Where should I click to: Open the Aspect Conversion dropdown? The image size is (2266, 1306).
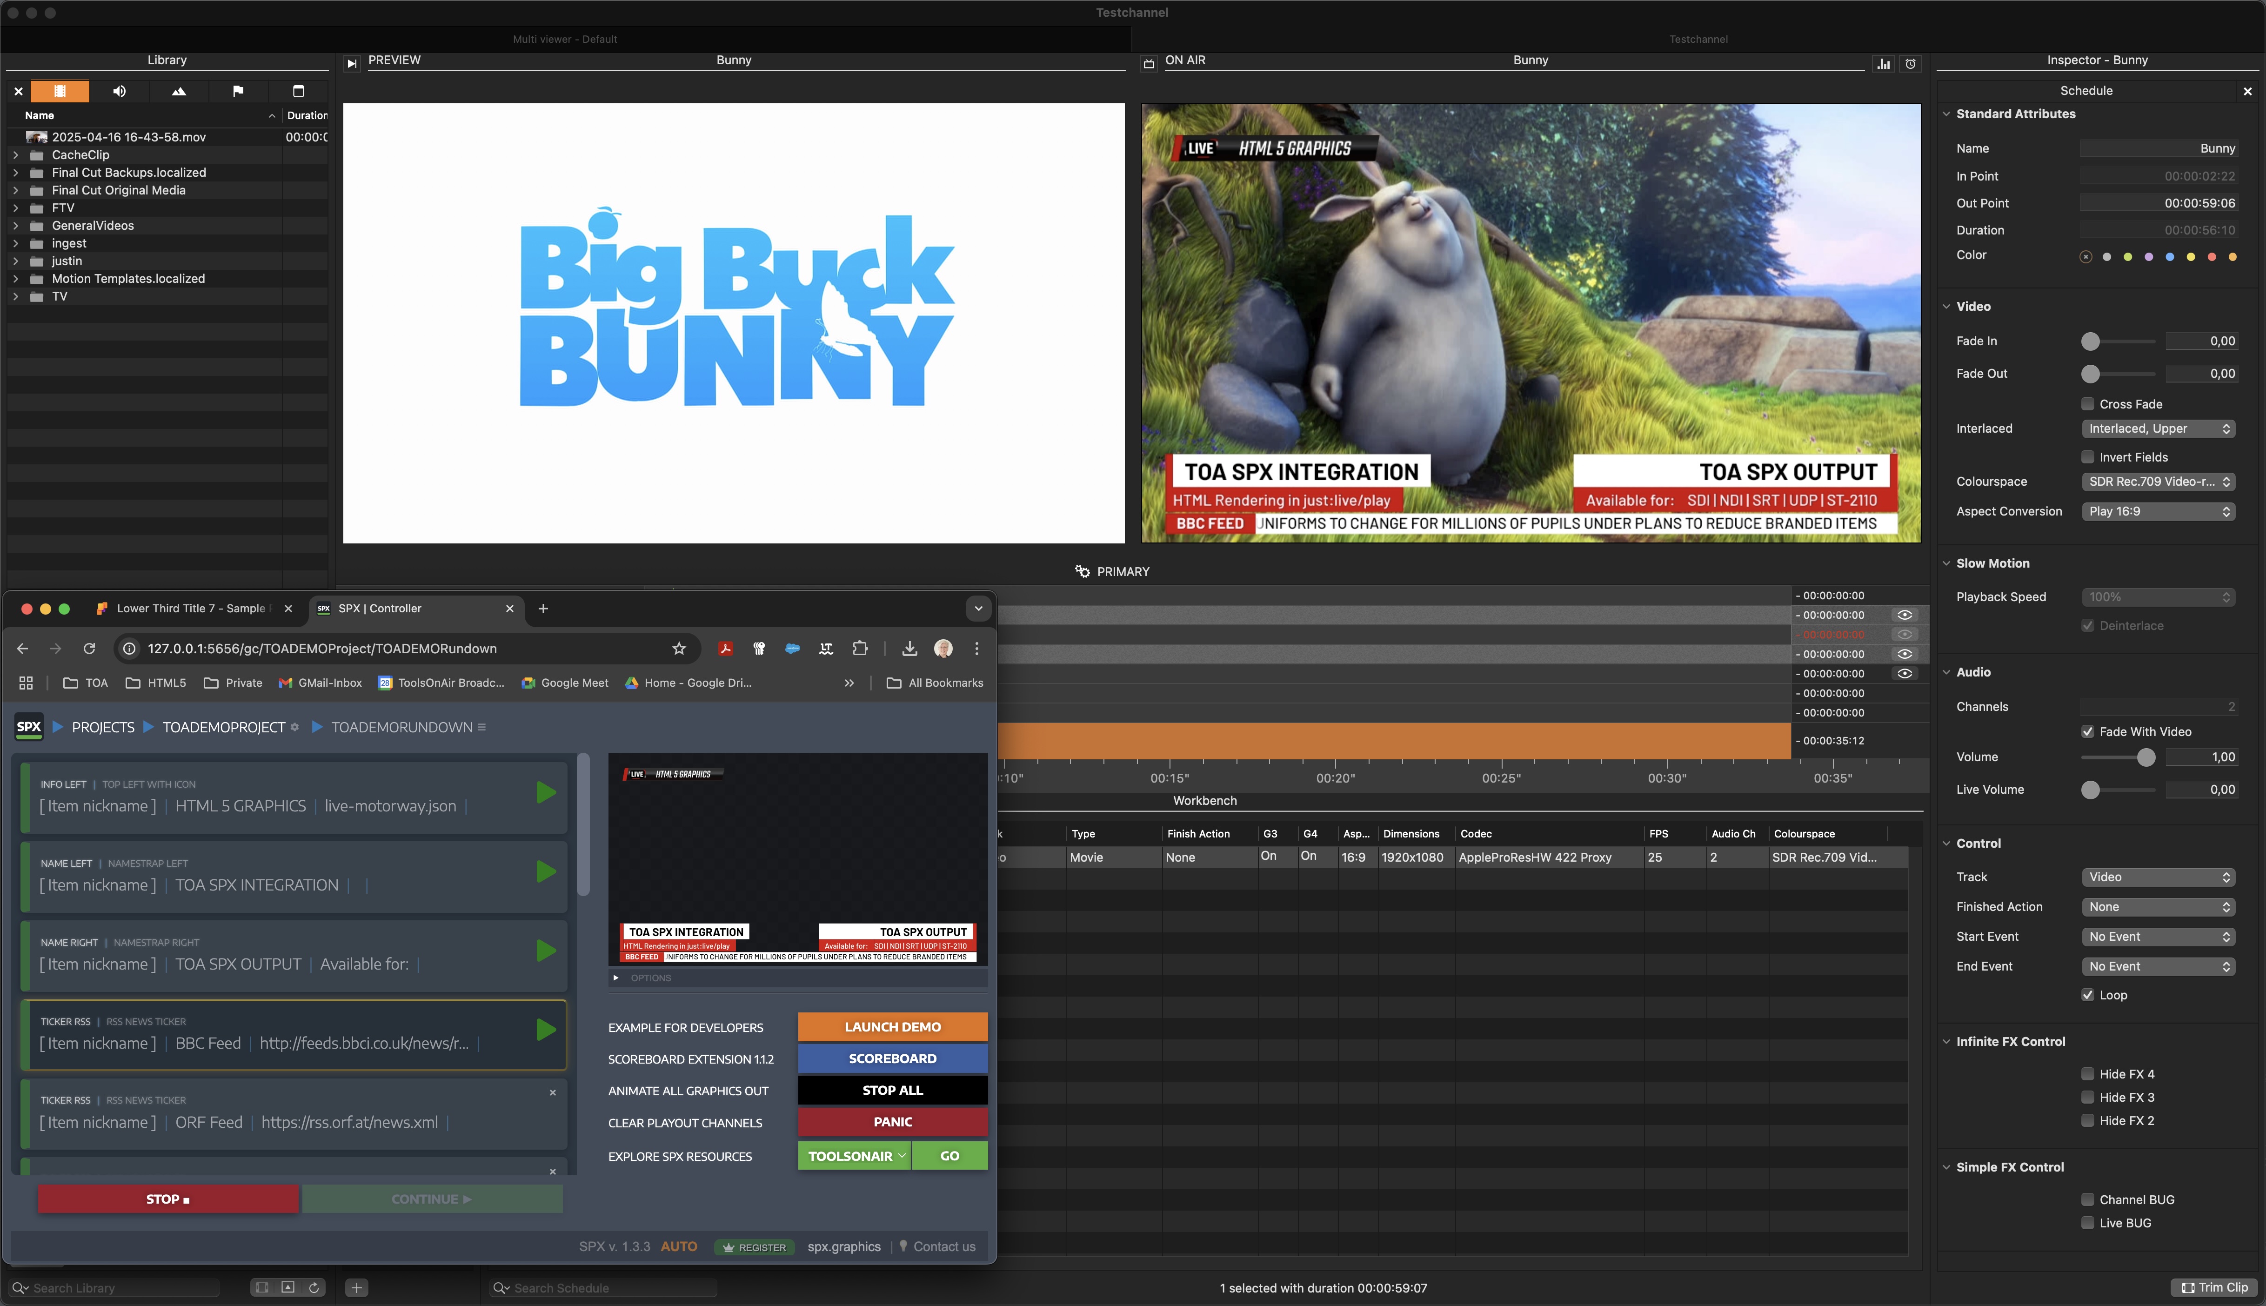(2159, 511)
